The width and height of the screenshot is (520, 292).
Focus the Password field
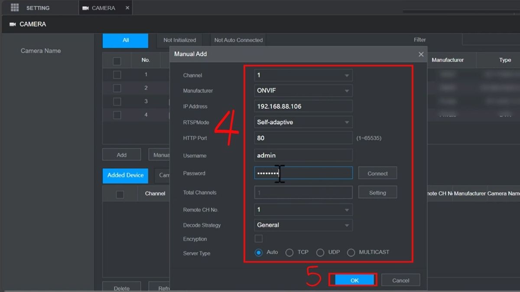pyautogui.click(x=303, y=173)
